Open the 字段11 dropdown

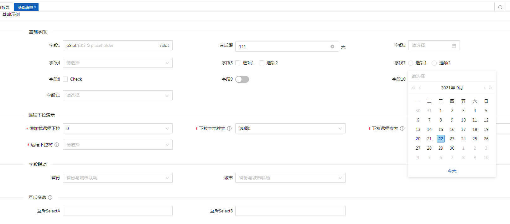tap(117, 95)
